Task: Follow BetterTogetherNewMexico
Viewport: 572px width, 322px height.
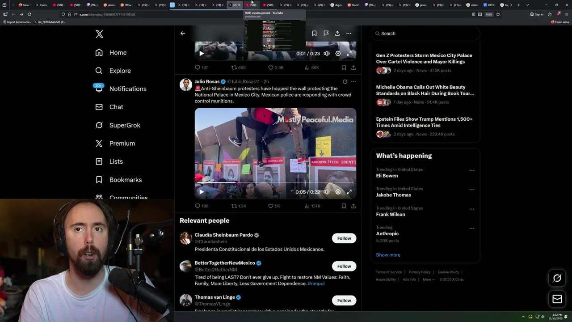Action: [344, 266]
